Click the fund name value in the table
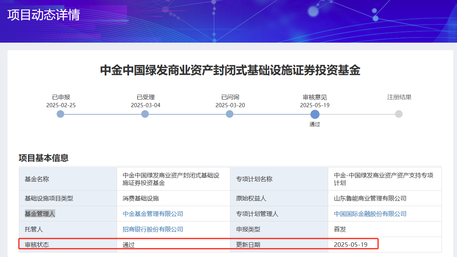This screenshot has width=457, height=257. coord(171,179)
